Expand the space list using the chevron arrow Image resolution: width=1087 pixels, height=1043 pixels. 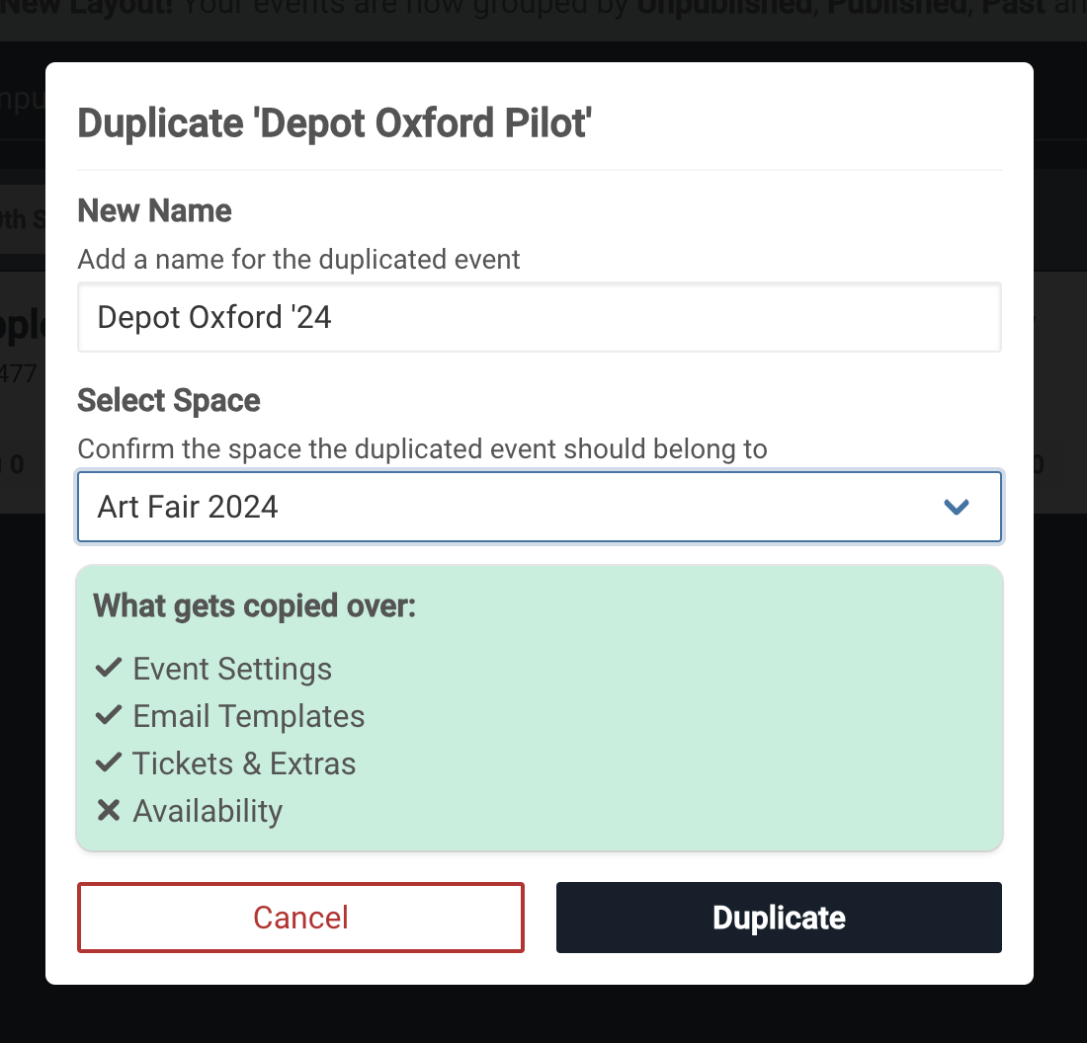[956, 507]
